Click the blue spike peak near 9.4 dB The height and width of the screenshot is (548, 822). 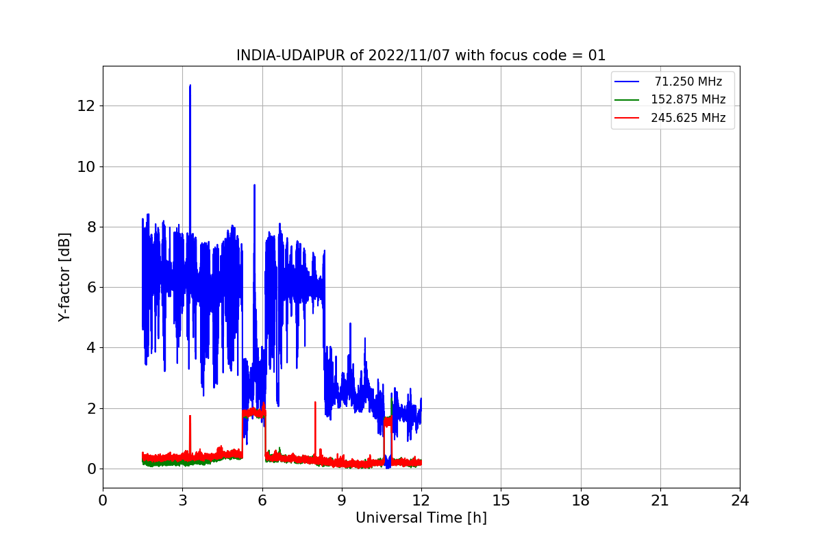click(x=254, y=186)
